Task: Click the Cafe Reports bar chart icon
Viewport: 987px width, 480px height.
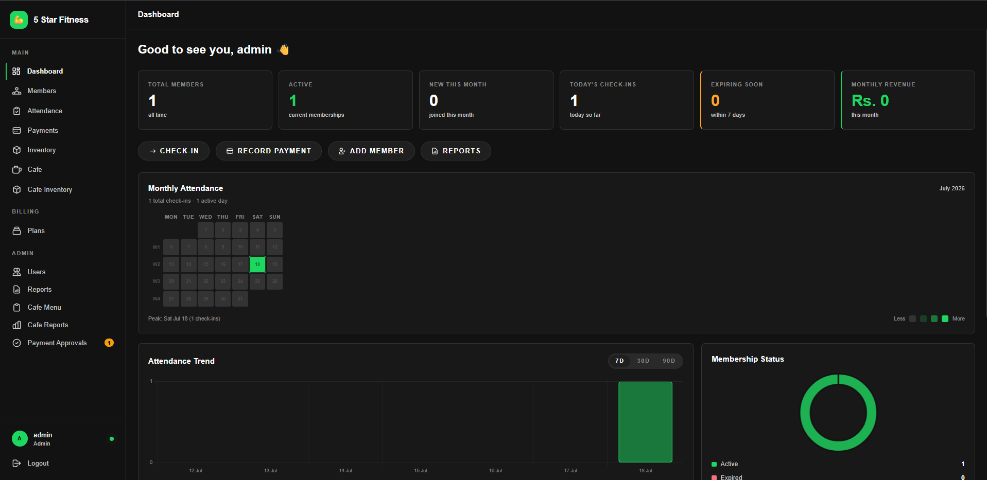Action: [x=16, y=325]
